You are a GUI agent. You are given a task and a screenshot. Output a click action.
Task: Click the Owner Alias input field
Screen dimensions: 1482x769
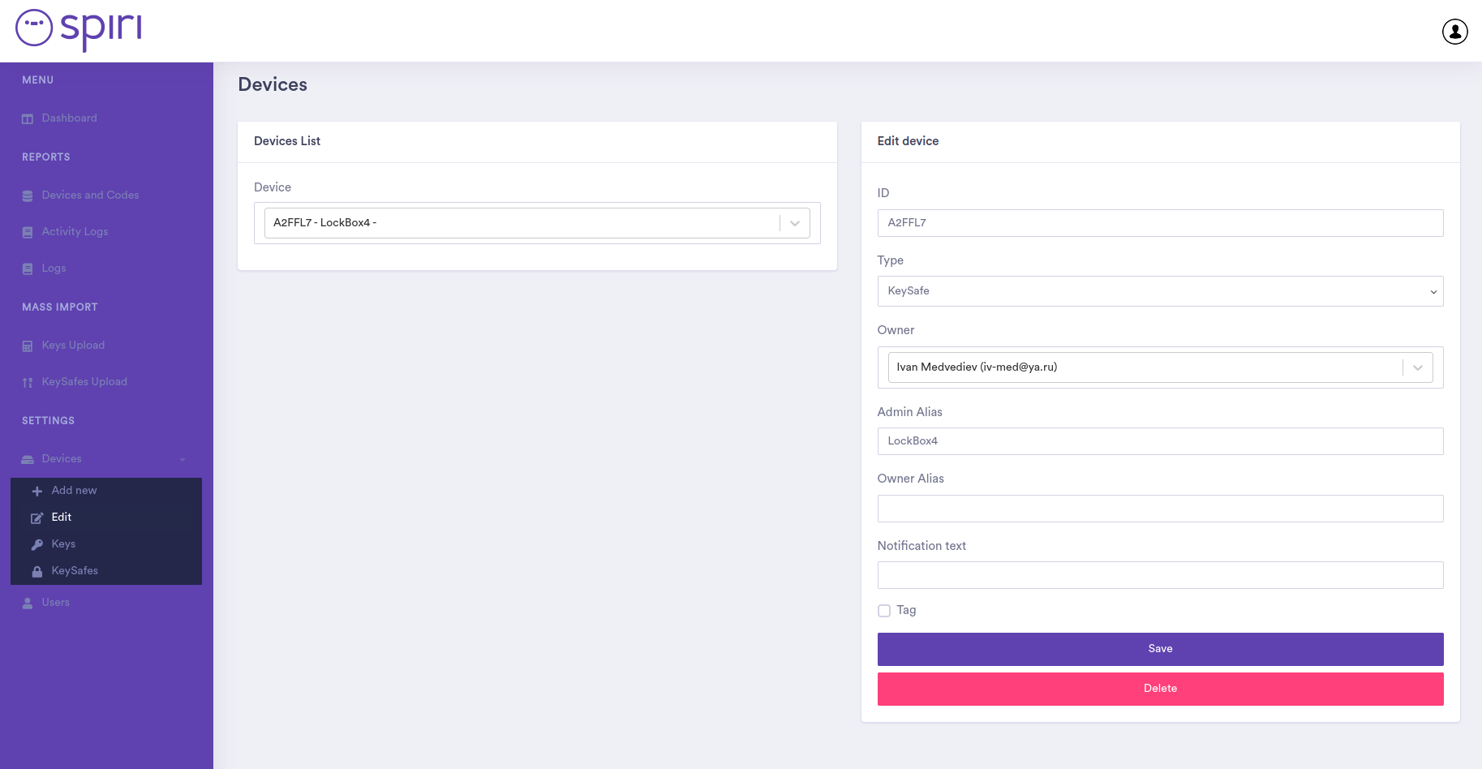pos(1159,509)
